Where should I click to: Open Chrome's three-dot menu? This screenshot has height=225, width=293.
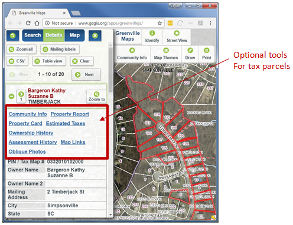[210, 23]
